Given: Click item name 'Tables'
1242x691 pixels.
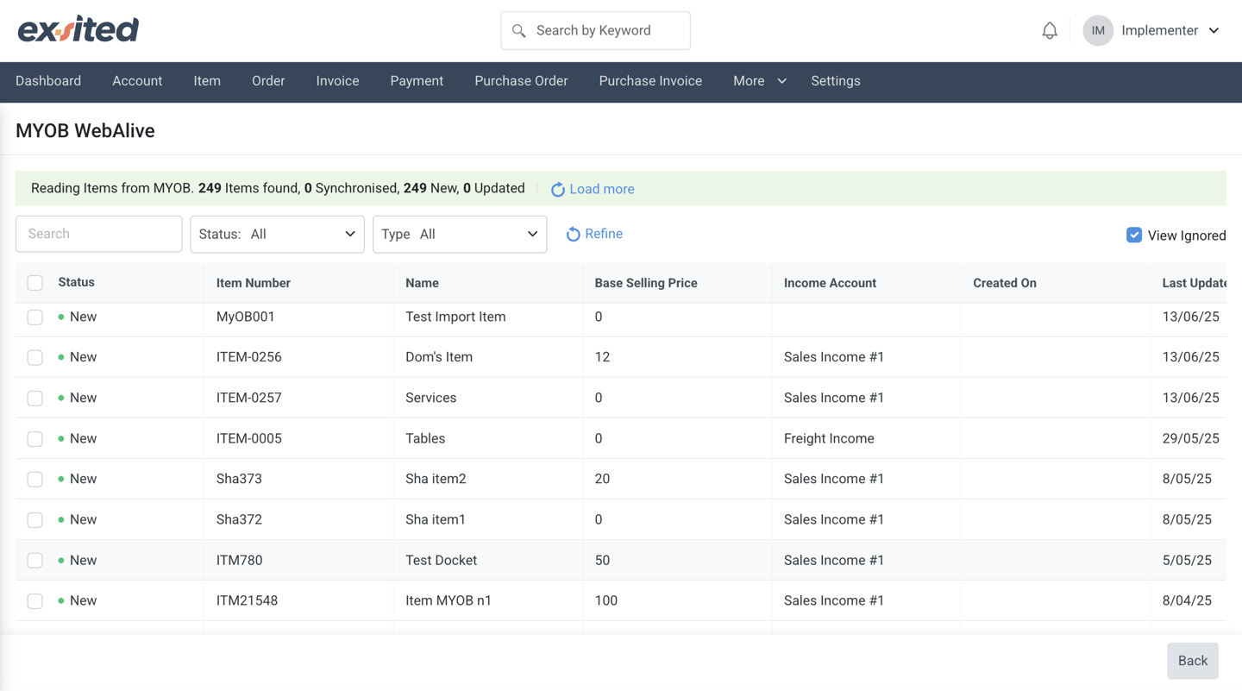Looking at the screenshot, I should tap(425, 438).
